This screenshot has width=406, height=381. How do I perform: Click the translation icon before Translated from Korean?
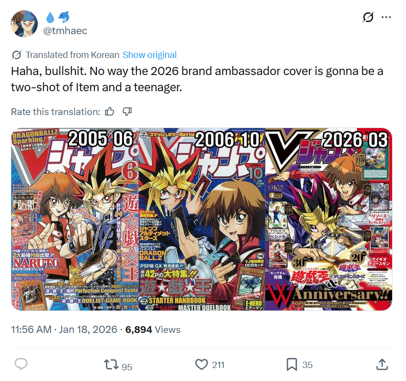tap(17, 55)
